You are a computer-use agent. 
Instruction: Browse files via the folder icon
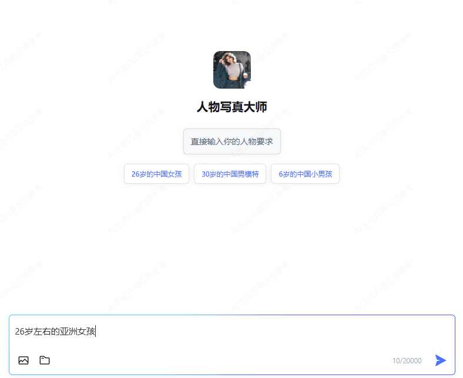45,360
